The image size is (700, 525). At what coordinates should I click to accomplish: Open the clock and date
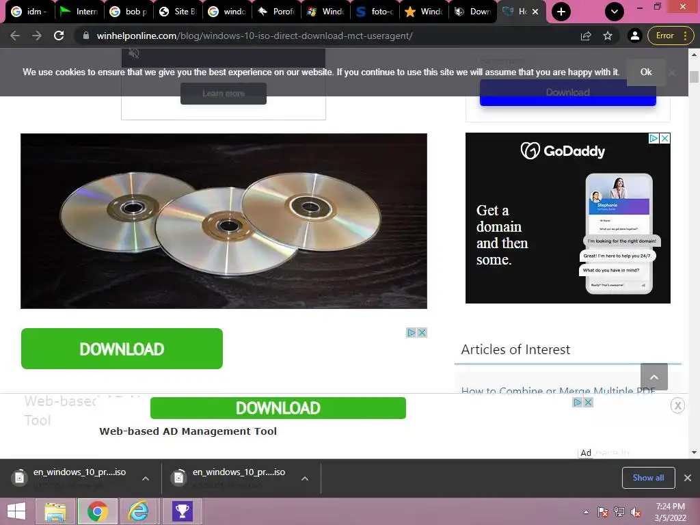pos(670,512)
